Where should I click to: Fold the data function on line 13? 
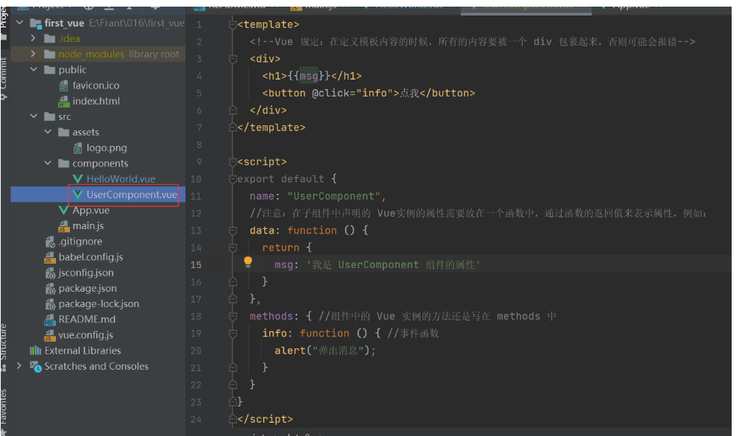[x=233, y=231]
